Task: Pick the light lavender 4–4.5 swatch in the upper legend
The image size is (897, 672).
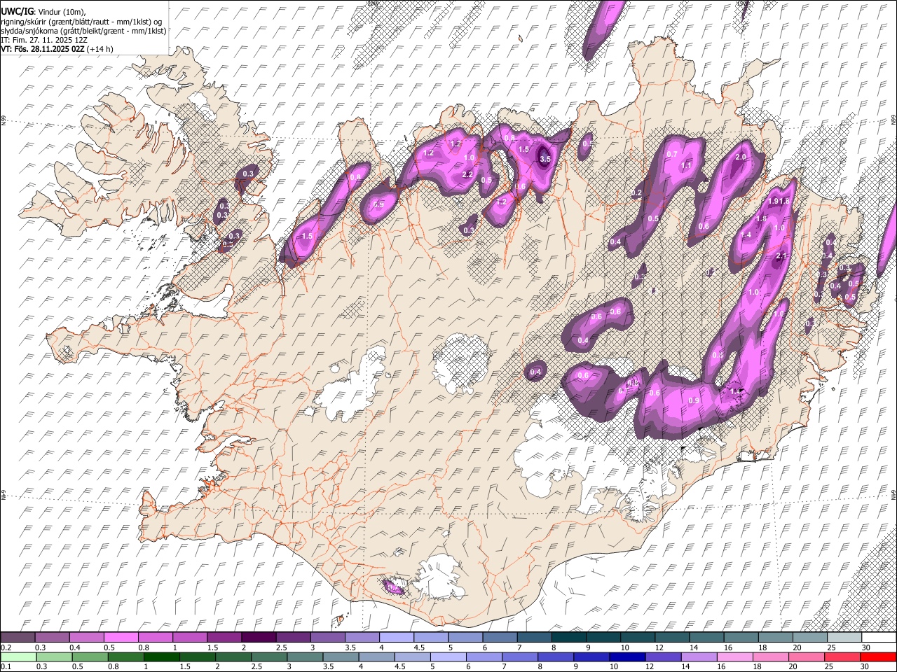Action: point(397,638)
